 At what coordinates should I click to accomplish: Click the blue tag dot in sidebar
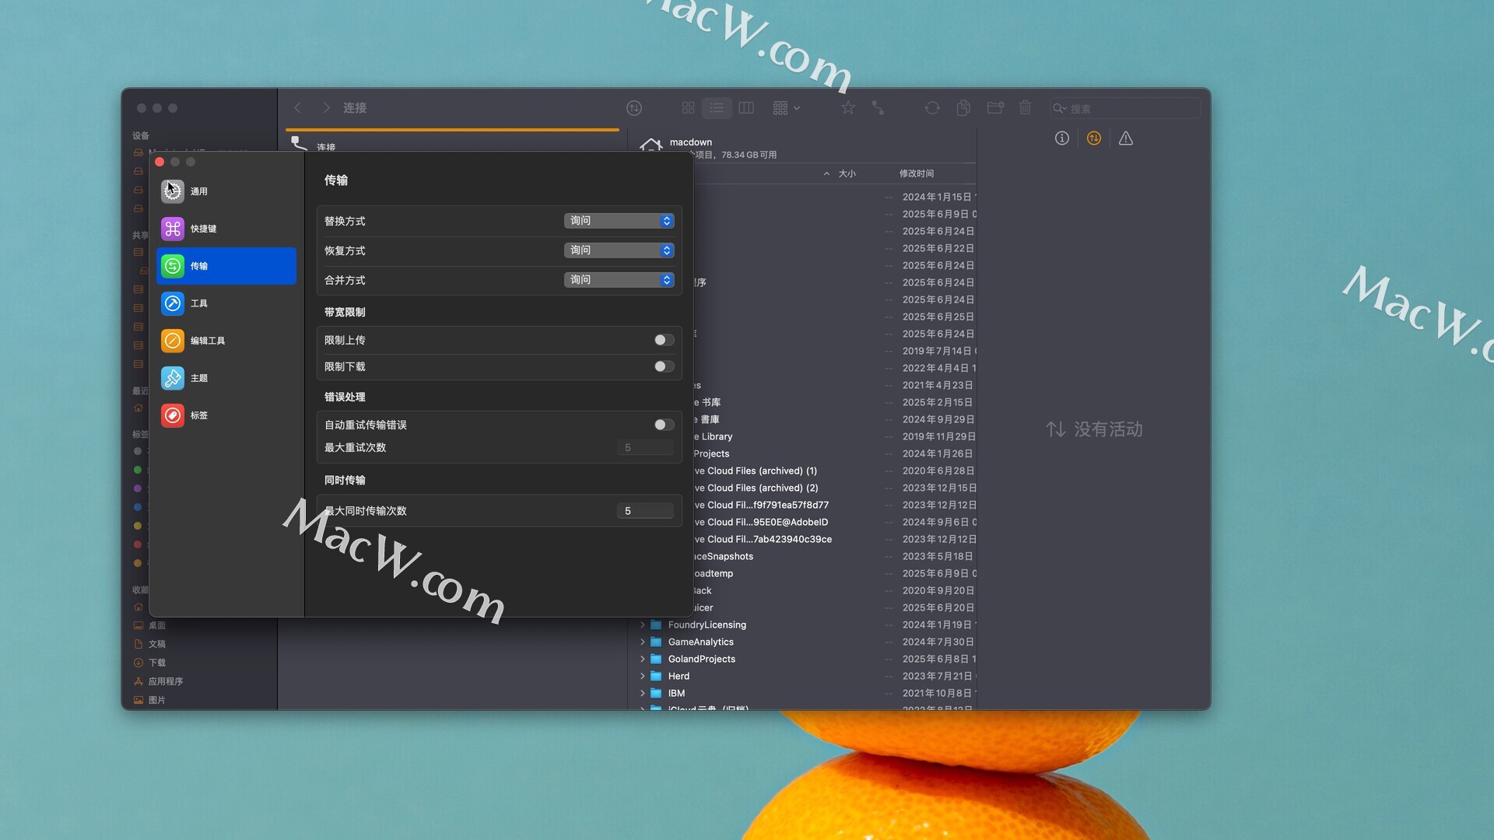(x=138, y=507)
